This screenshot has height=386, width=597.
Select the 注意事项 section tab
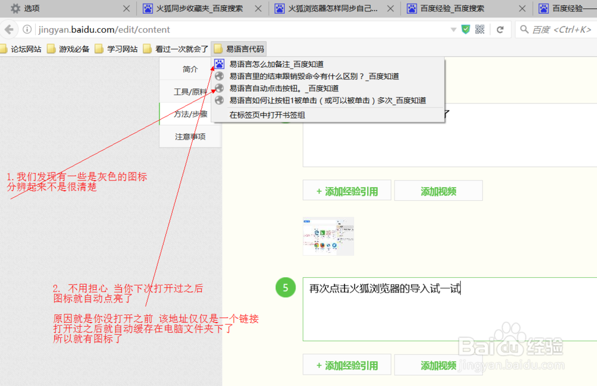click(x=189, y=136)
